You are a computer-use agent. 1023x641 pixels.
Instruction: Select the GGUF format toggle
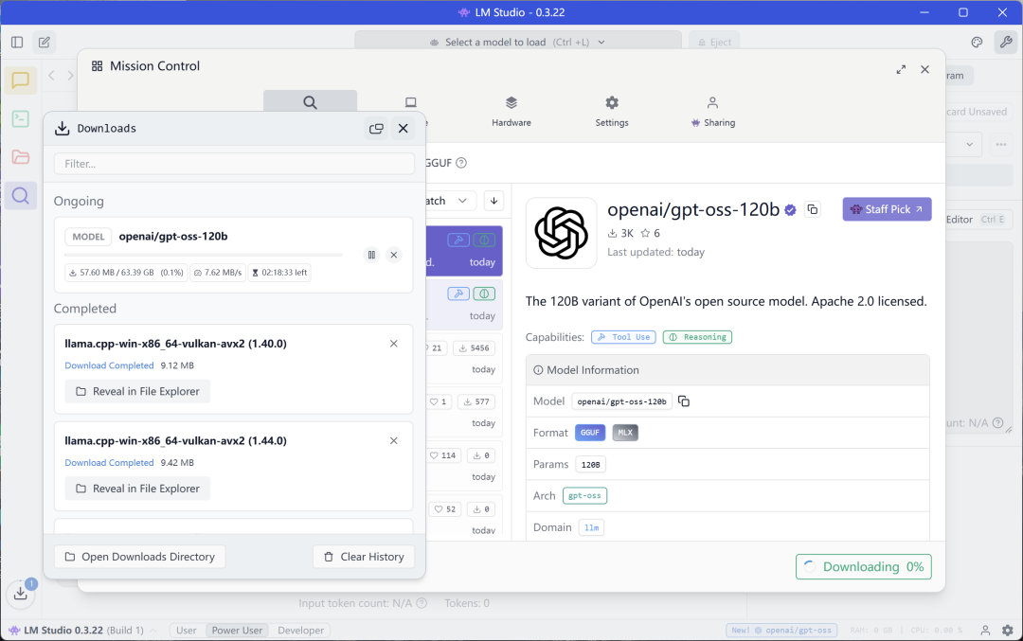(590, 433)
